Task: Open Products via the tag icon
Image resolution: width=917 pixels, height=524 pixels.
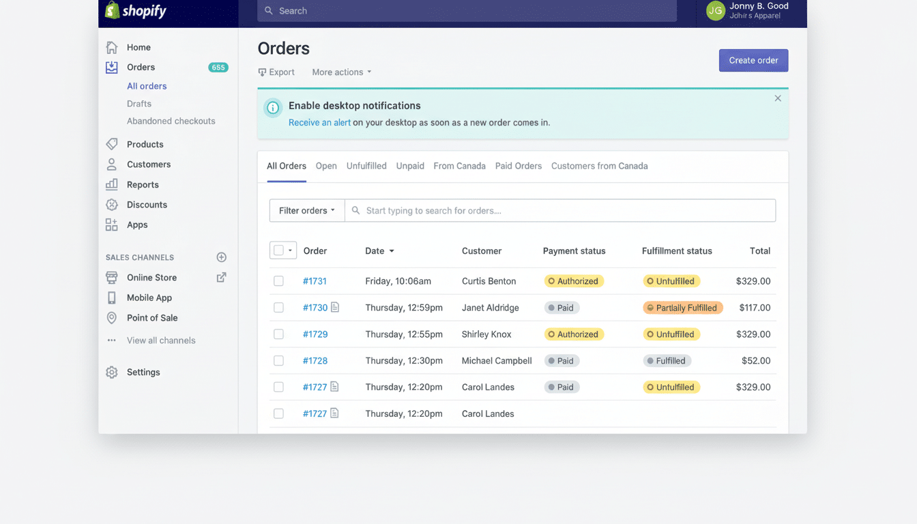Action: (111, 144)
